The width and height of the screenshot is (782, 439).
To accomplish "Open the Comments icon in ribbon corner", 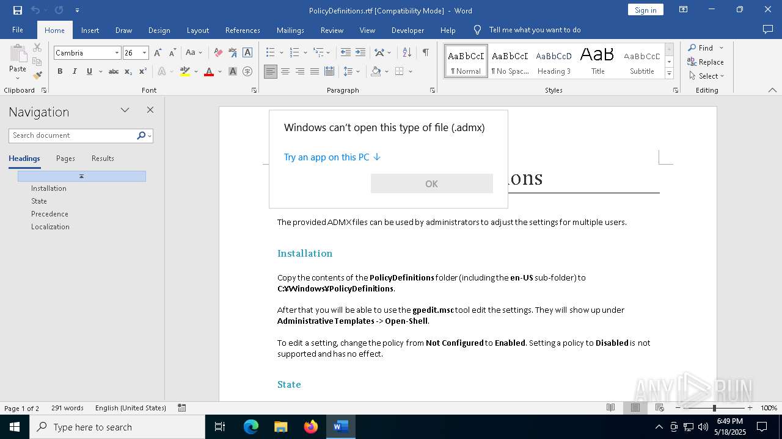I will [x=768, y=30].
